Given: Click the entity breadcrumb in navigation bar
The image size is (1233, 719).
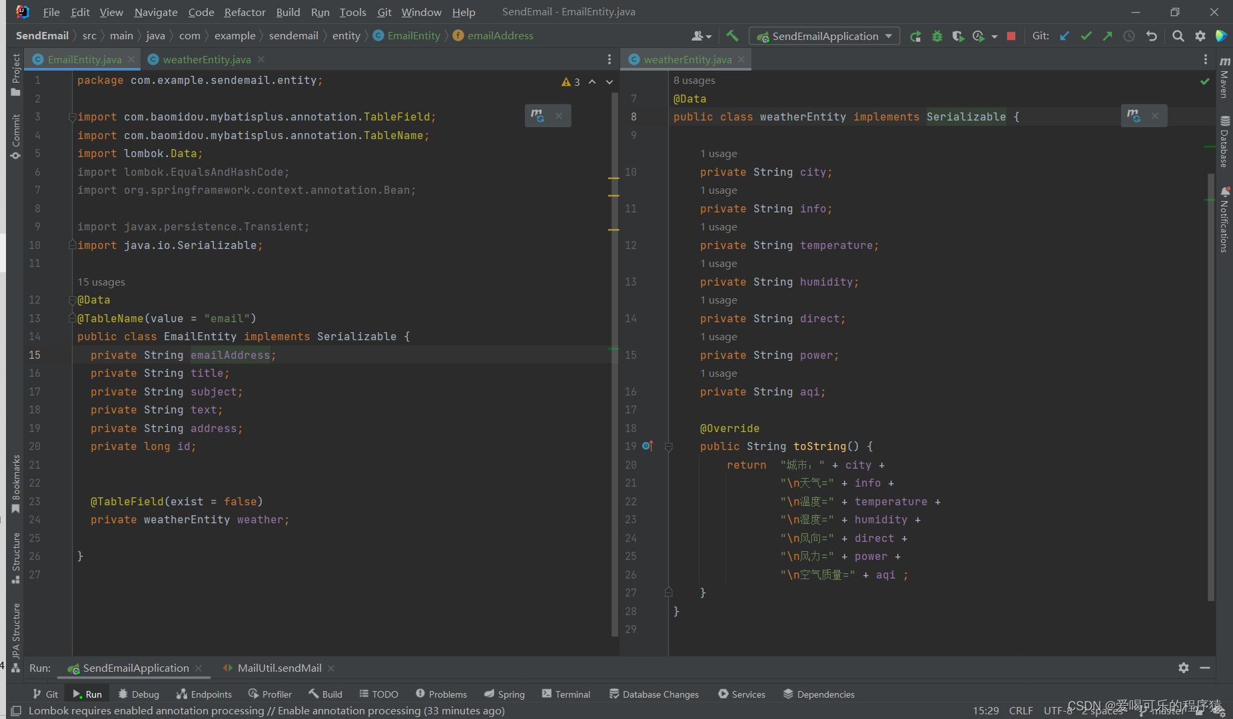Looking at the screenshot, I should [x=346, y=35].
